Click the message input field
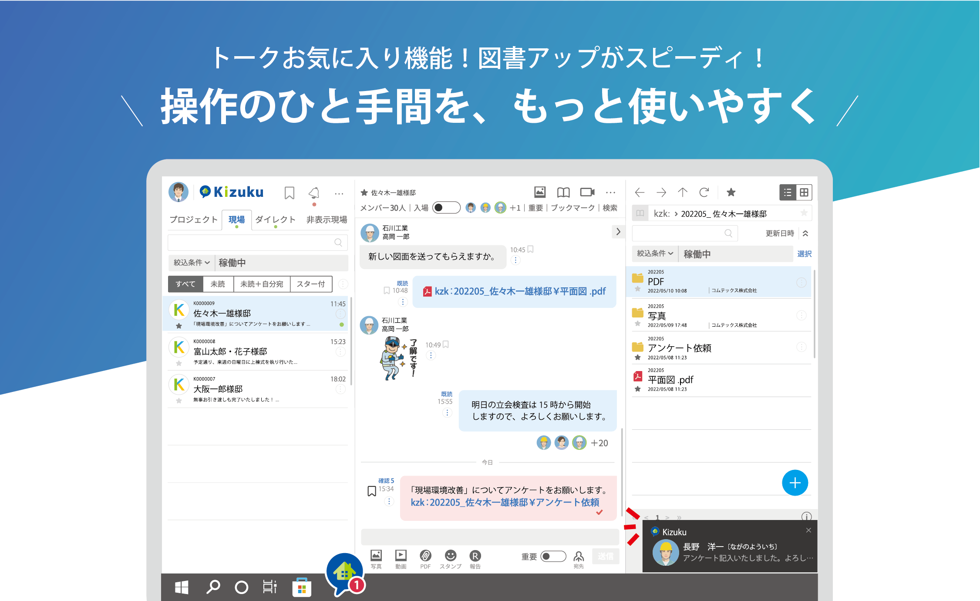Image resolution: width=980 pixels, height=601 pixels. (x=489, y=537)
